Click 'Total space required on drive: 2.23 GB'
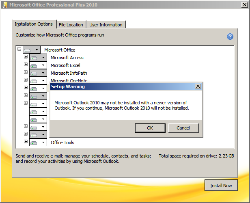This screenshot has height=203, width=250. tap(196, 156)
